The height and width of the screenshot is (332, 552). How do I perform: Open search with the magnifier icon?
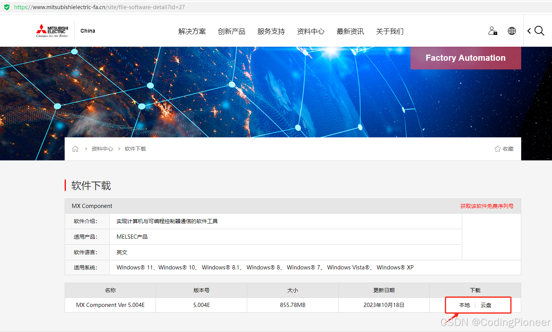click(x=539, y=31)
